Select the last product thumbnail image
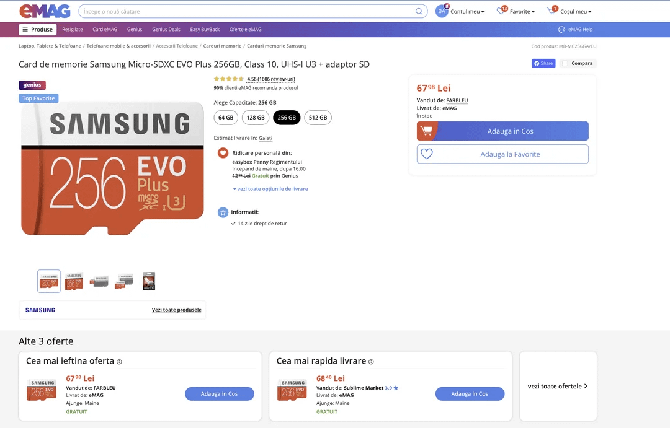Viewport: 670px width, 428px height. [149, 281]
